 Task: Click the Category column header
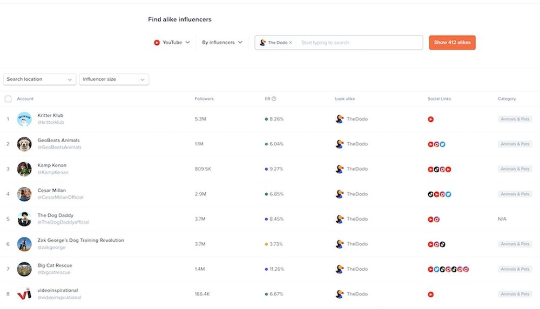pyautogui.click(x=507, y=99)
